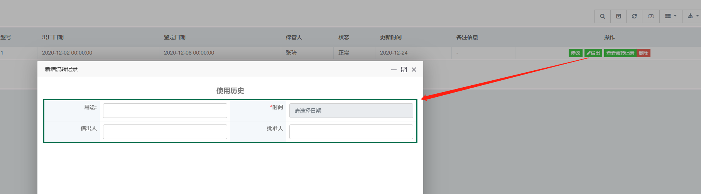Select the cell 2020-12-02 00:00:00
The image size is (701, 194).
coord(67,53)
